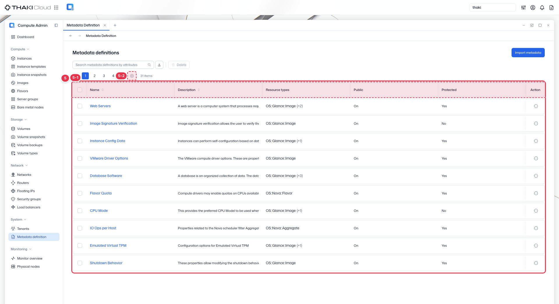Open action menu for Web Servers row
Viewport: 559px width, 304px height.
pos(536,106)
